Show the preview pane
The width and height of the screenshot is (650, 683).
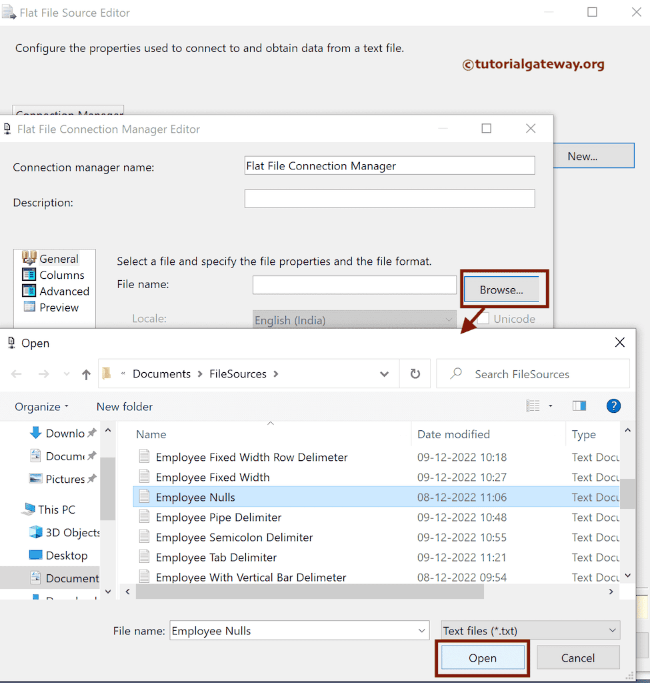[x=579, y=406]
